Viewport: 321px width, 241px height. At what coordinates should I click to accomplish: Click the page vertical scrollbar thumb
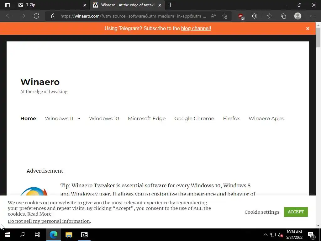(x=318, y=37)
